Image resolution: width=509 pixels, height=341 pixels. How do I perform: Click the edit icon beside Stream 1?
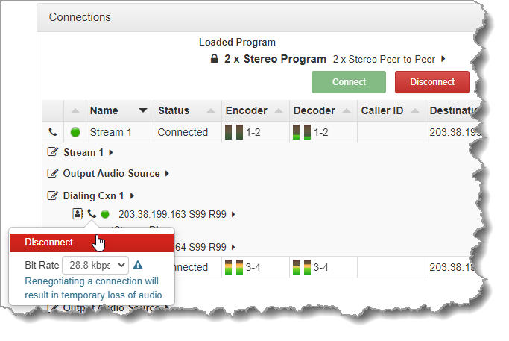tap(53, 152)
